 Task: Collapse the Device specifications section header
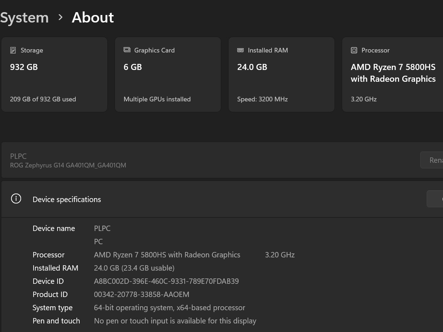pyautogui.click(x=222, y=199)
